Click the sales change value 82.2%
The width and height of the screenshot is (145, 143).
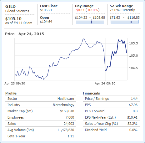[132, 124]
